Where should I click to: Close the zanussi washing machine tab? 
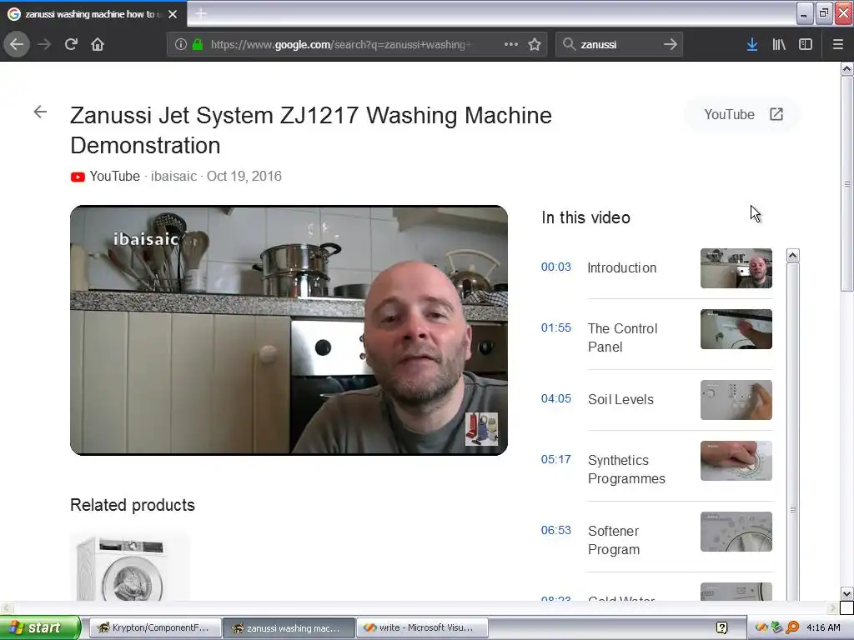(173, 14)
